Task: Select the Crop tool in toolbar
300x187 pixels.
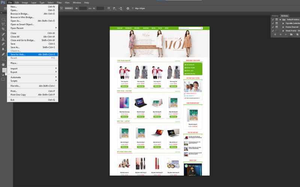Action: 3,29
